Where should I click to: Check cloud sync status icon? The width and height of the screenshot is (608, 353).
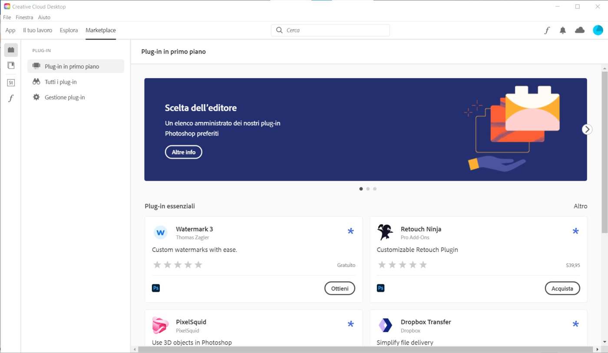click(580, 30)
